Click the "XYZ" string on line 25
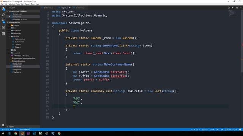243x136 pixels. point(76,102)
